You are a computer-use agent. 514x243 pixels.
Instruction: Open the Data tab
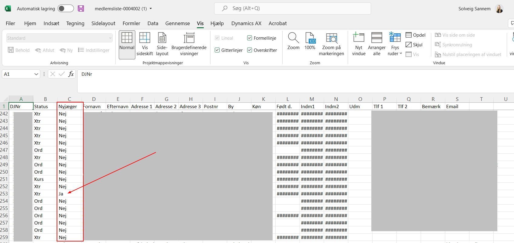(x=153, y=23)
